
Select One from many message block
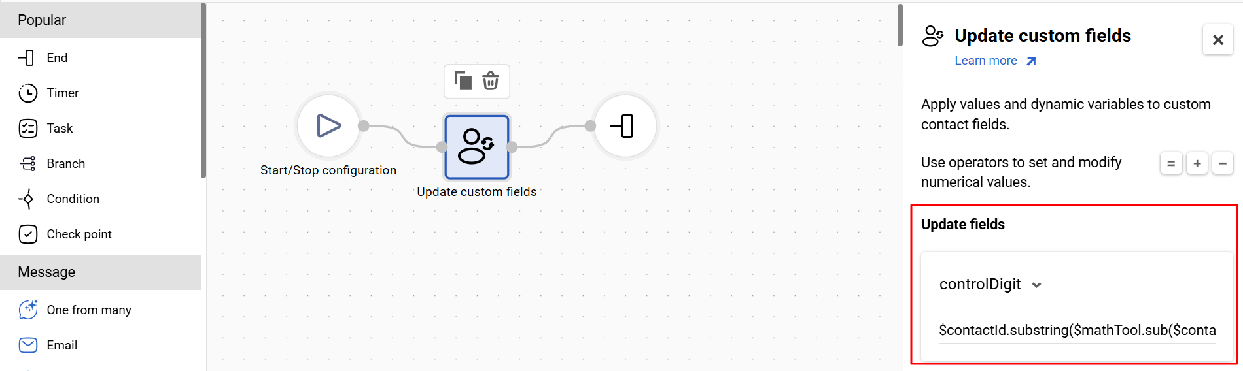(75, 310)
